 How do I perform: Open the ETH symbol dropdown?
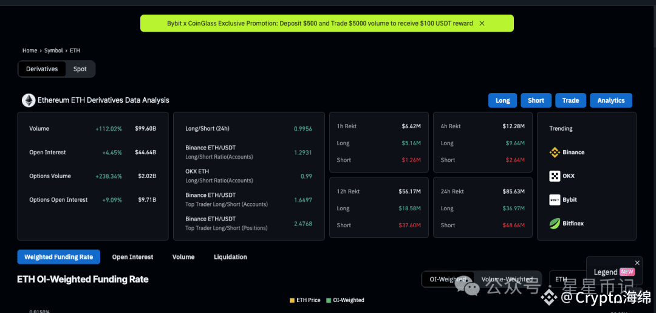568,279
